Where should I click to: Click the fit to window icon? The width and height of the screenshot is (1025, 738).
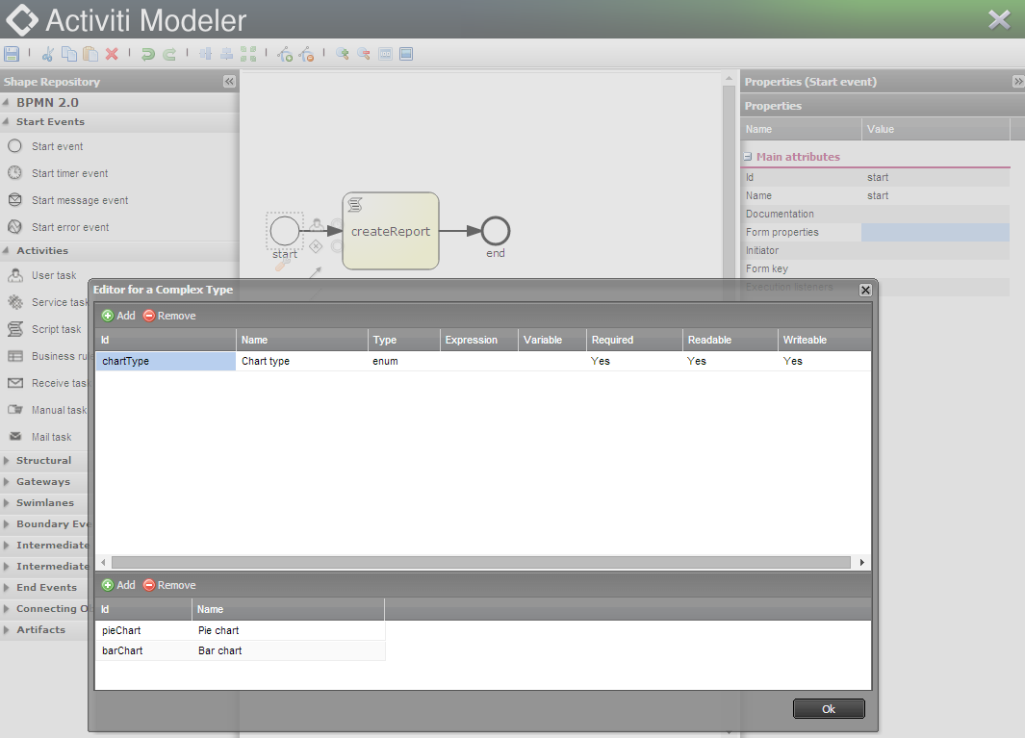coord(406,54)
